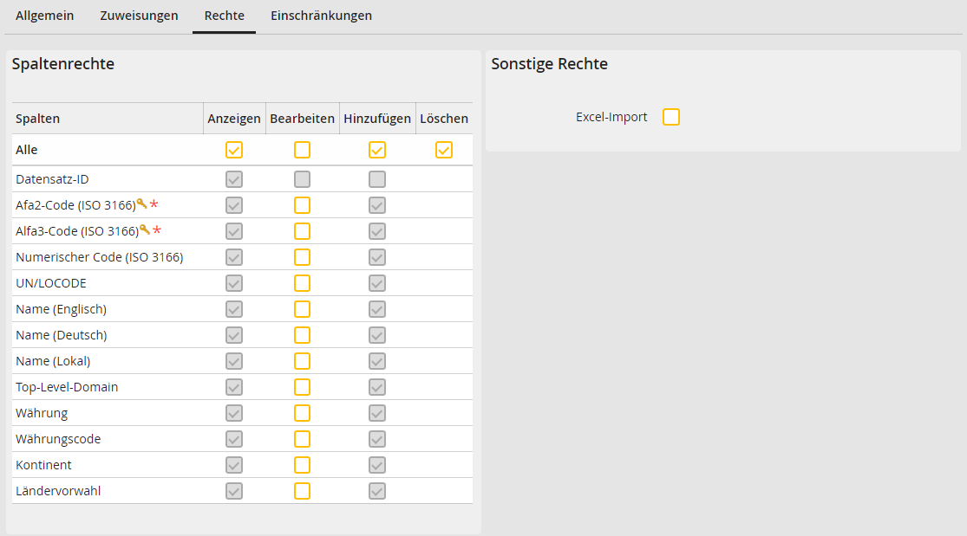Enable Bearbeiten in the Alle row
This screenshot has width=967, height=536.
pyautogui.click(x=302, y=149)
